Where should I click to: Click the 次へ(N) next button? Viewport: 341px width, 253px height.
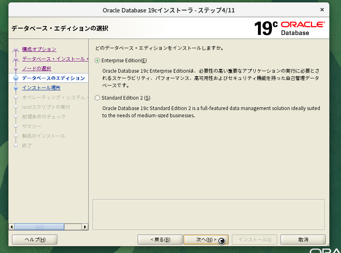pos(206,239)
